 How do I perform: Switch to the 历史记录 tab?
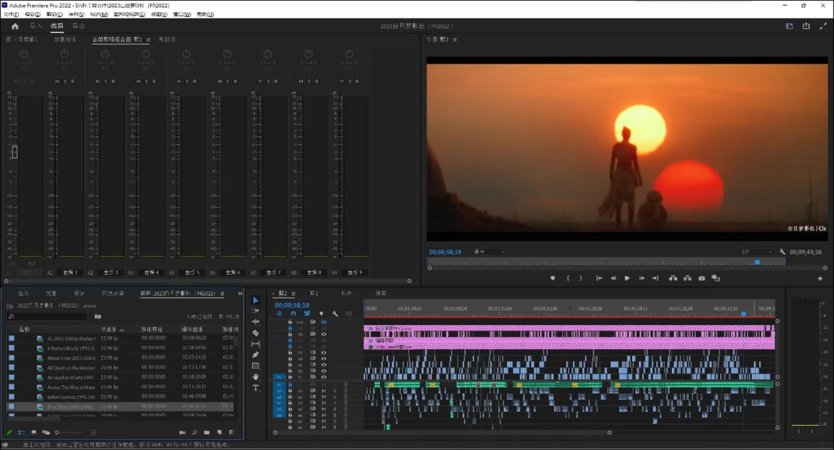(113, 294)
